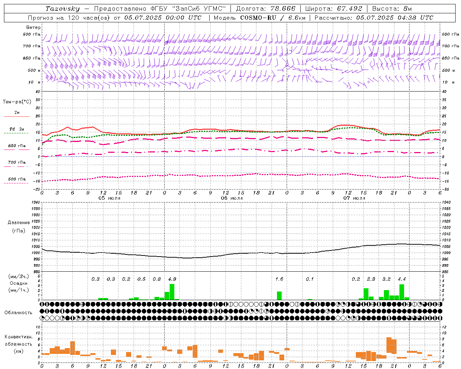Click the 2.9 precipitation total

[x=371, y=279]
